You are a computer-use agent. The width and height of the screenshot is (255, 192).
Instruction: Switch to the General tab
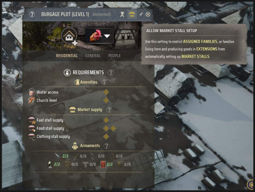93,56
